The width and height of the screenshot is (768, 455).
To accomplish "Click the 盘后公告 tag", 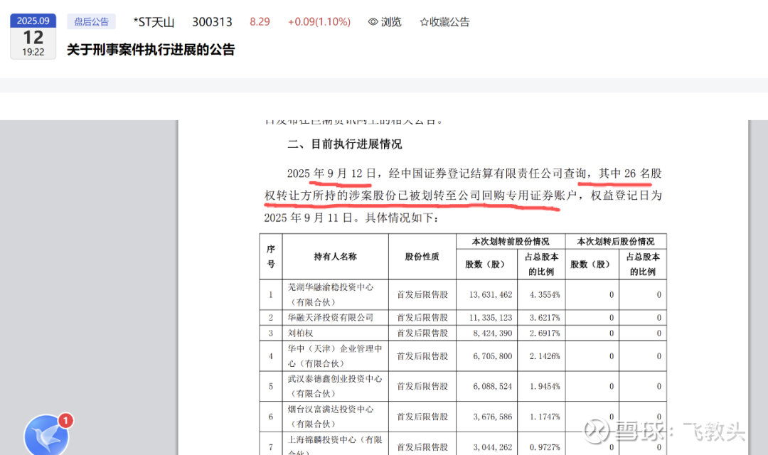I will click(92, 21).
